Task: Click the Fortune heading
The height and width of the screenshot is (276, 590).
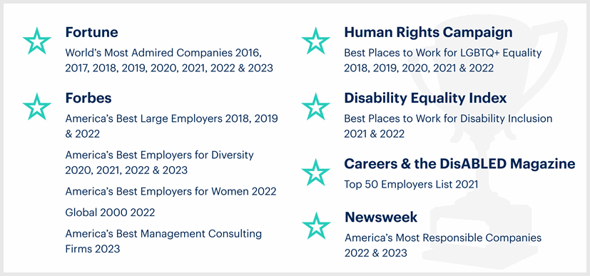Action: pyautogui.click(x=91, y=32)
